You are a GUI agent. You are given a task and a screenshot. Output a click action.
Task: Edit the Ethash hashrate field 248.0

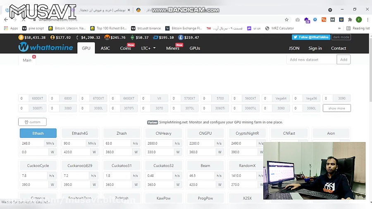tap(32, 143)
